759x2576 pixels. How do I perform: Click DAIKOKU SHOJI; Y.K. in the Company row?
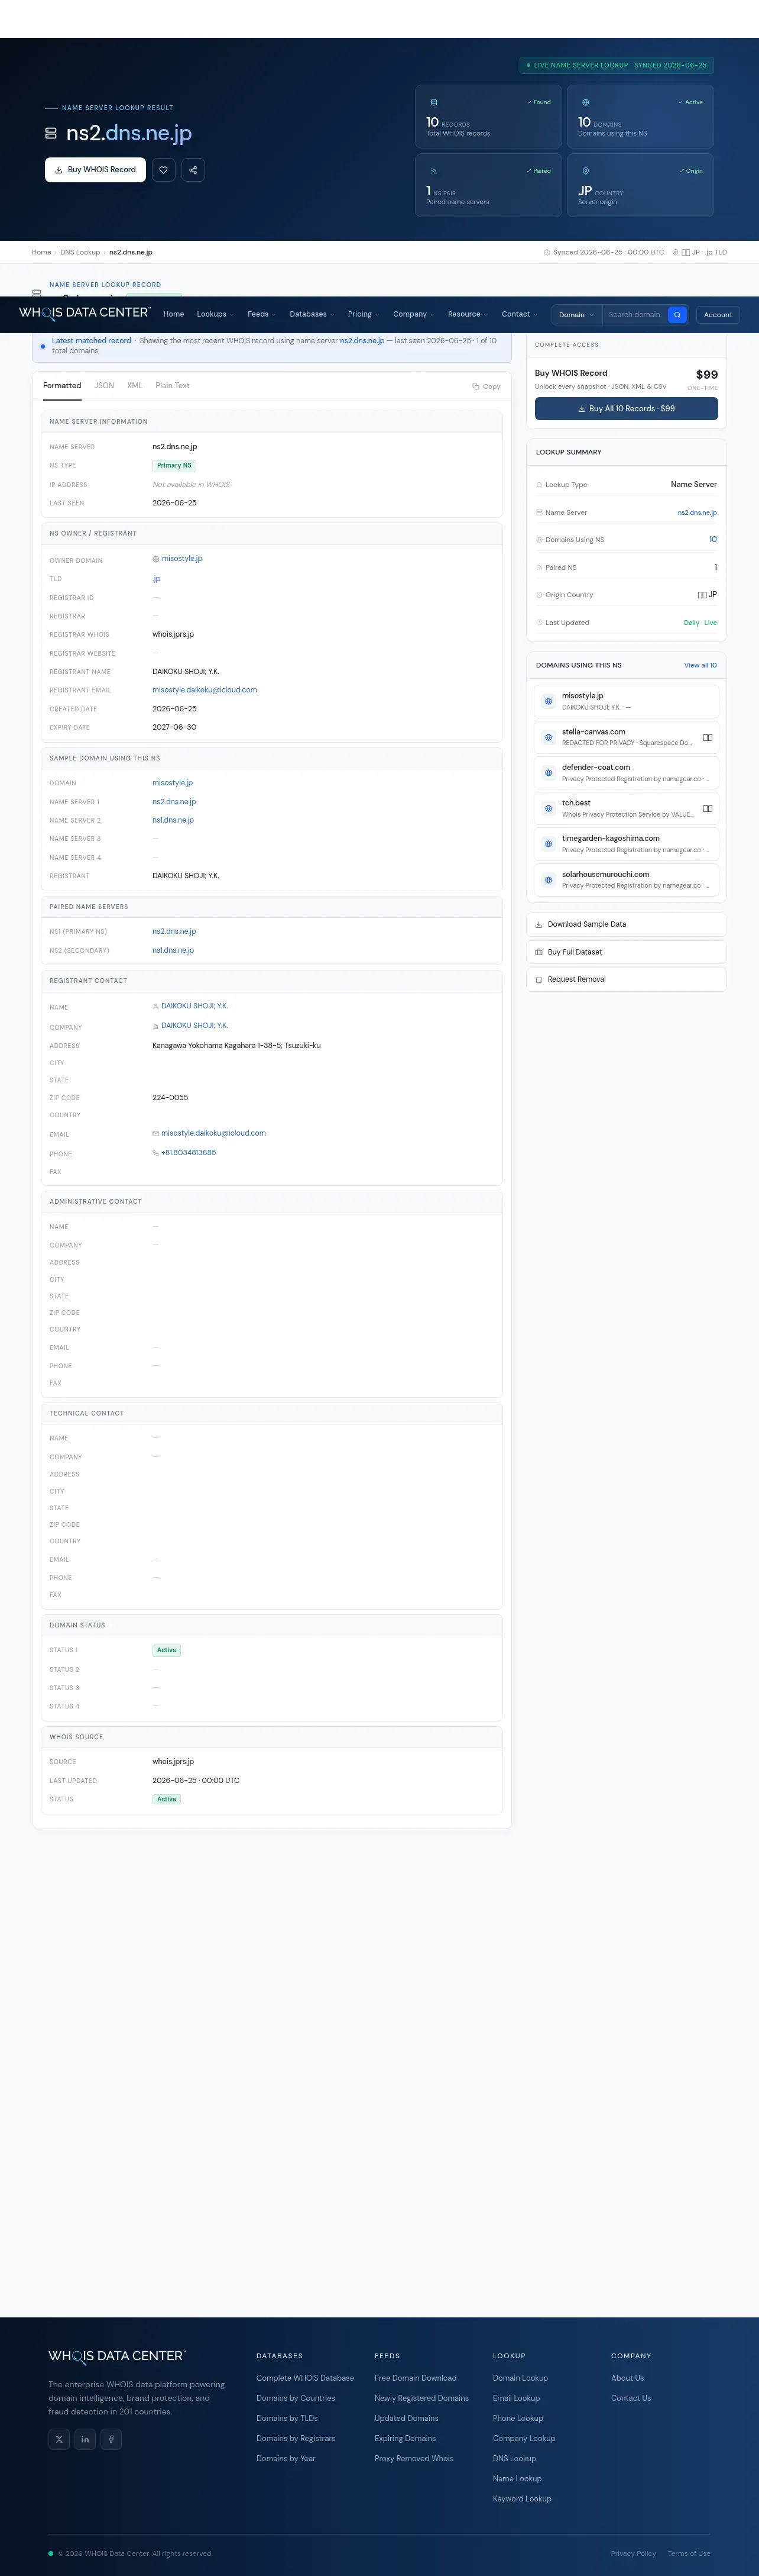(194, 1026)
